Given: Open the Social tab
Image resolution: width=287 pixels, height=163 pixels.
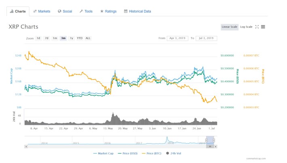Looking at the screenshot, I should (65, 11).
